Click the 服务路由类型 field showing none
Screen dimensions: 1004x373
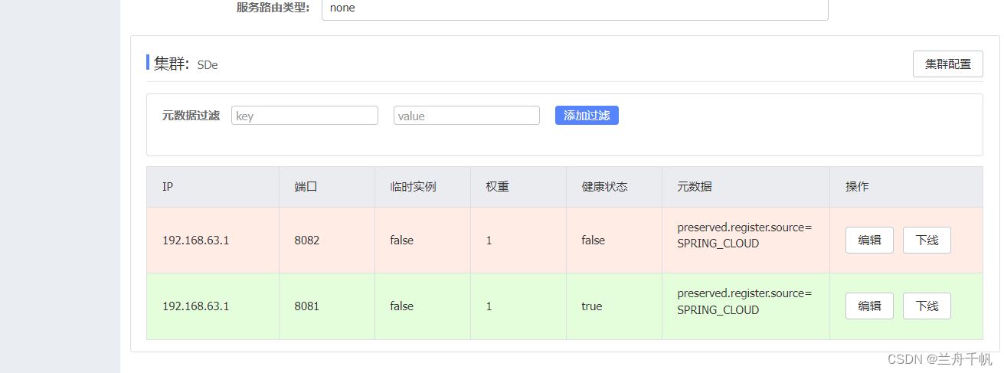click(575, 8)
